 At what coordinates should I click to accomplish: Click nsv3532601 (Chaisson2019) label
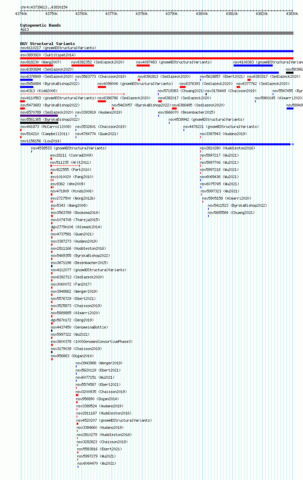101,127
